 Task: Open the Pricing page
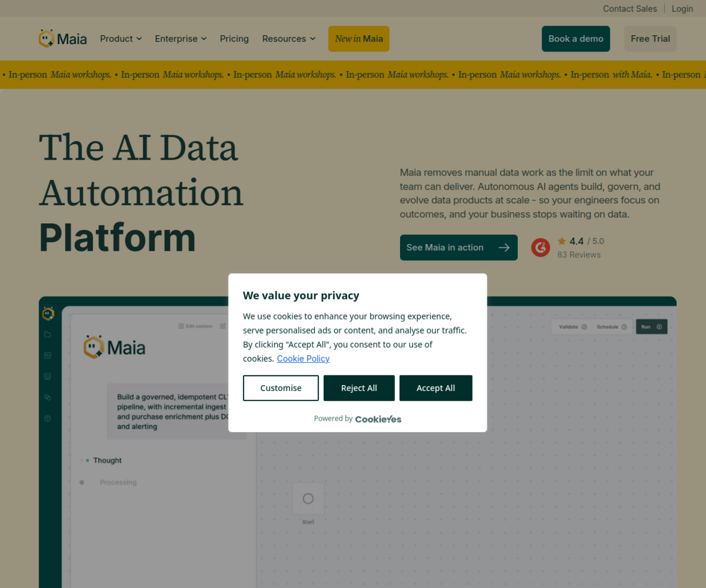234,39
